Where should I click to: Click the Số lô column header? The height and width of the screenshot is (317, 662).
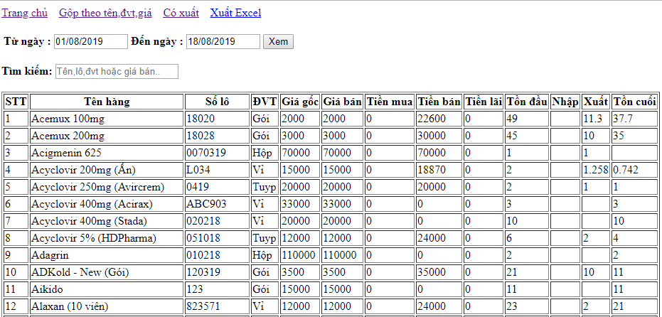(x=218, y=102)
